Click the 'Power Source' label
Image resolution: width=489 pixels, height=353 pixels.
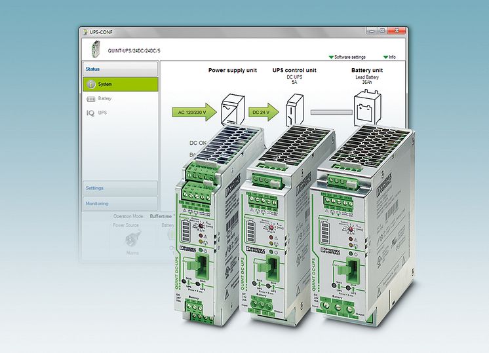pos(126,225)
